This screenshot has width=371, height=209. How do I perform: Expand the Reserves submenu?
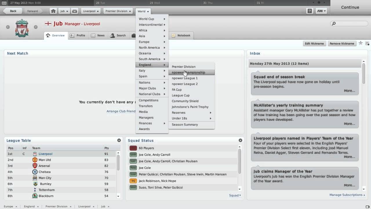(x=192, y=113)
